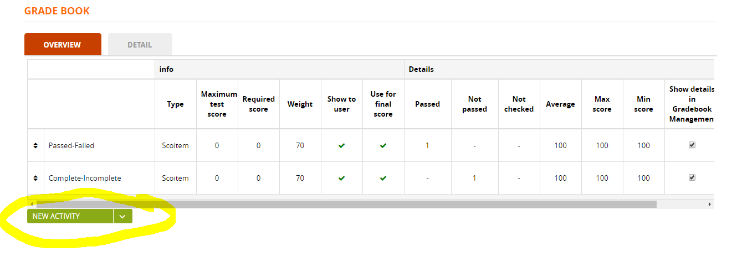Click Use for final score checkmark for Complete-Incomplete

pyautogui.click(x=383, y=178)
